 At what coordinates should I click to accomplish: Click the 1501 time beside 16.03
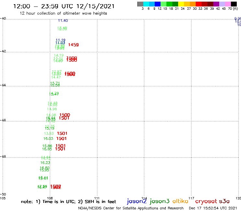[62, 139]
